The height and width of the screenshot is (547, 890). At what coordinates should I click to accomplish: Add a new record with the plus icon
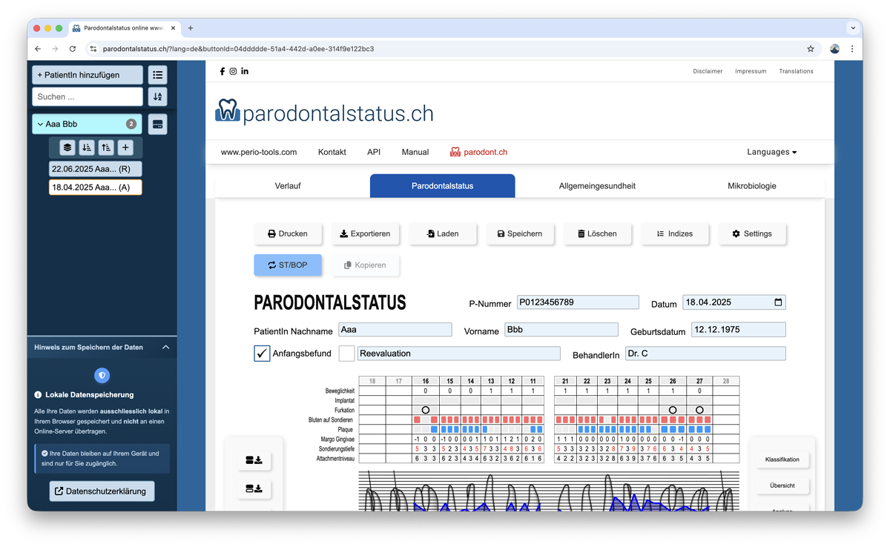[125, 147]
